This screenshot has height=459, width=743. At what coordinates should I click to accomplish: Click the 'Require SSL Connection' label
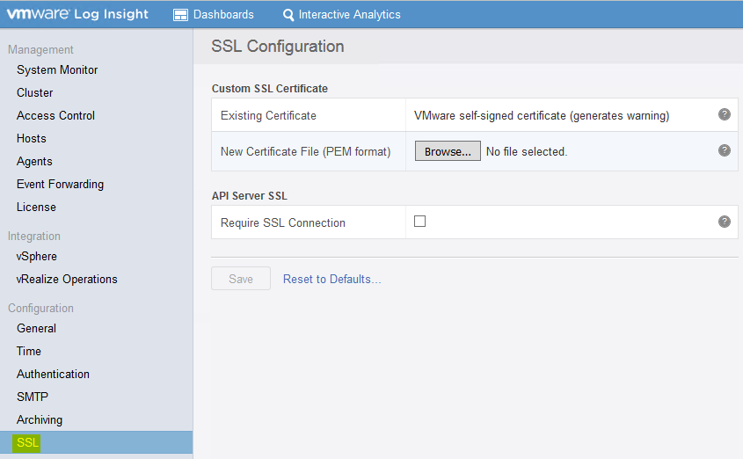[x=283, y=222]
